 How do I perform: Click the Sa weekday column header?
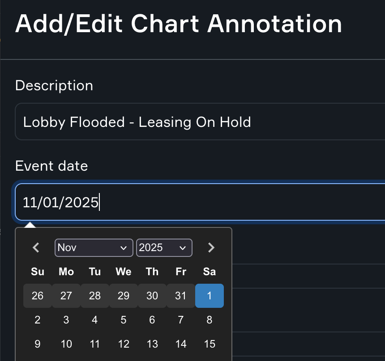coord(209,272)
